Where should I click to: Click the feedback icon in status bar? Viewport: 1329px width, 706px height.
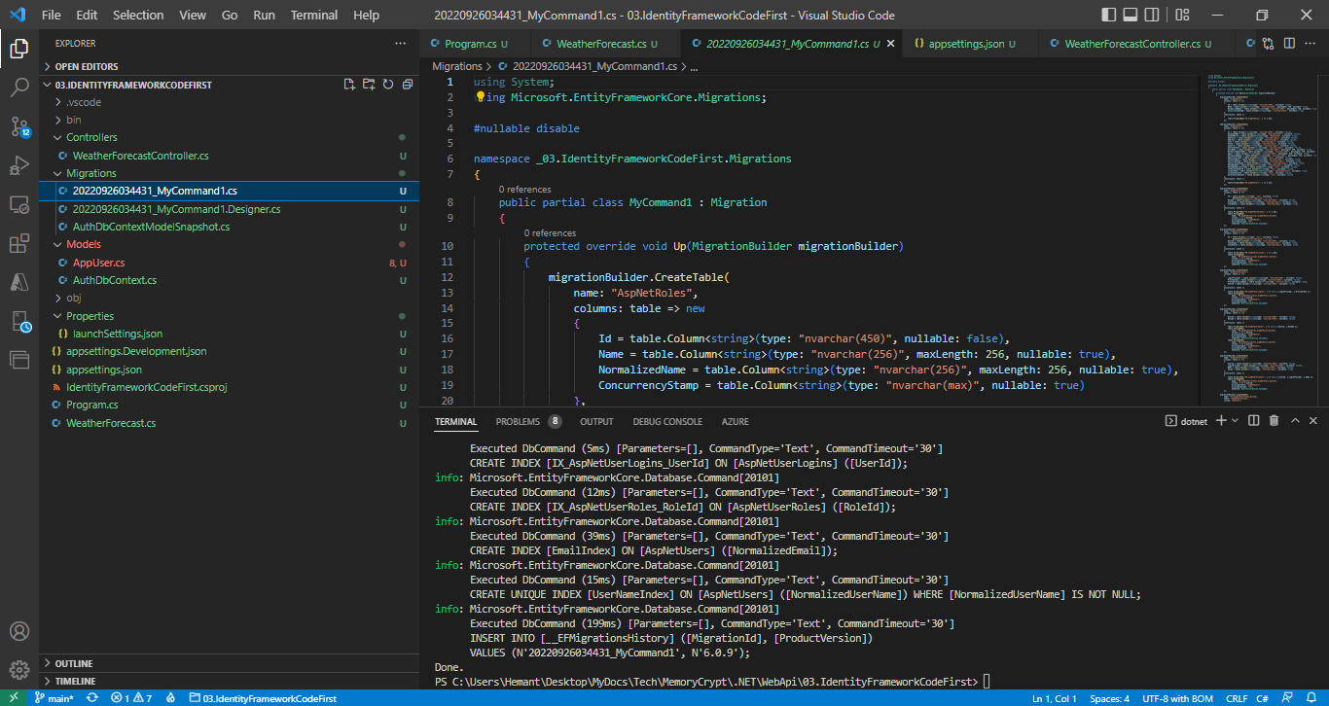[1288, 698]
